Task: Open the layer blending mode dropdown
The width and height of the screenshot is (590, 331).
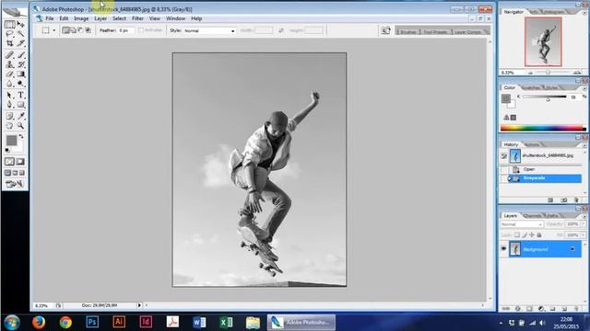Action: (522, 224)
